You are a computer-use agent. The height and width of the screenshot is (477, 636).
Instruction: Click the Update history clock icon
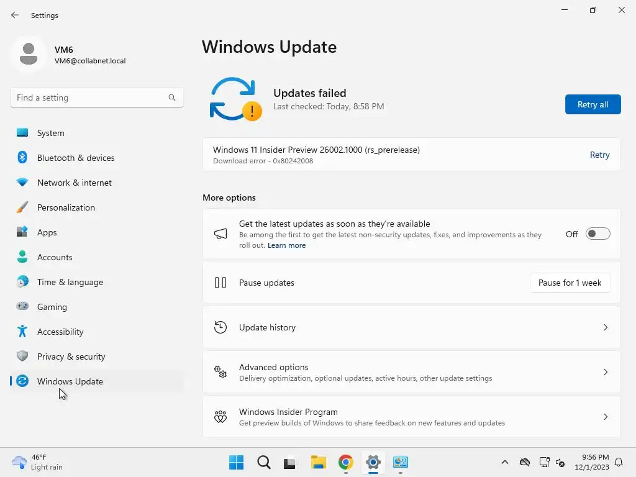220,327
